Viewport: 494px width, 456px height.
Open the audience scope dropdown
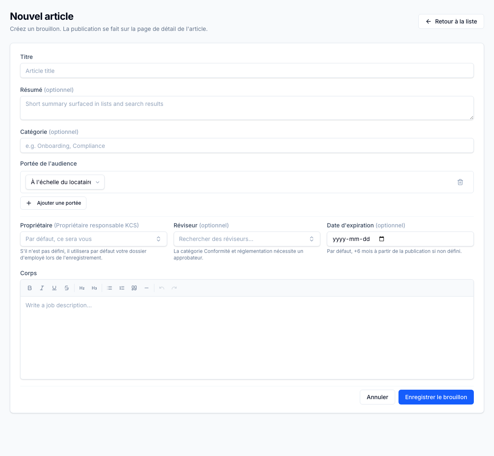click(65, 182)
